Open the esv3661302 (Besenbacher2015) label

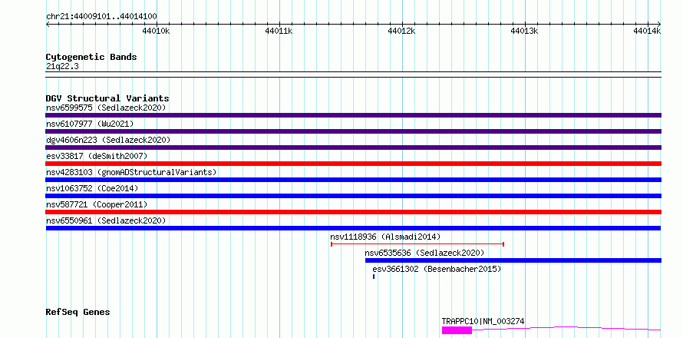(437, 269)
